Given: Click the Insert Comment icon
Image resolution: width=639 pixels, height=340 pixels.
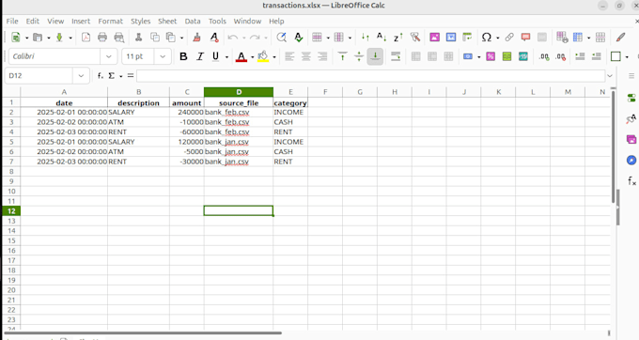Looking at the screenshot, I should click(x=525, y=38).
